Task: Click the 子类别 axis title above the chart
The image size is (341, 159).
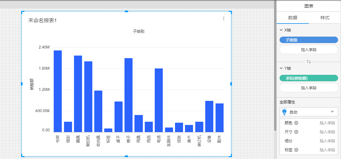Action: click(x=139, y=31)
